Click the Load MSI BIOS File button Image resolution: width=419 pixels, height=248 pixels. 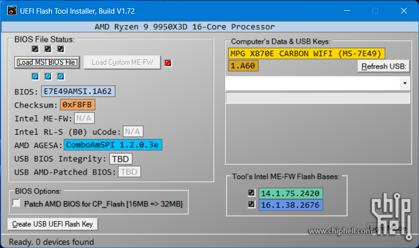(x=47, y=62)
